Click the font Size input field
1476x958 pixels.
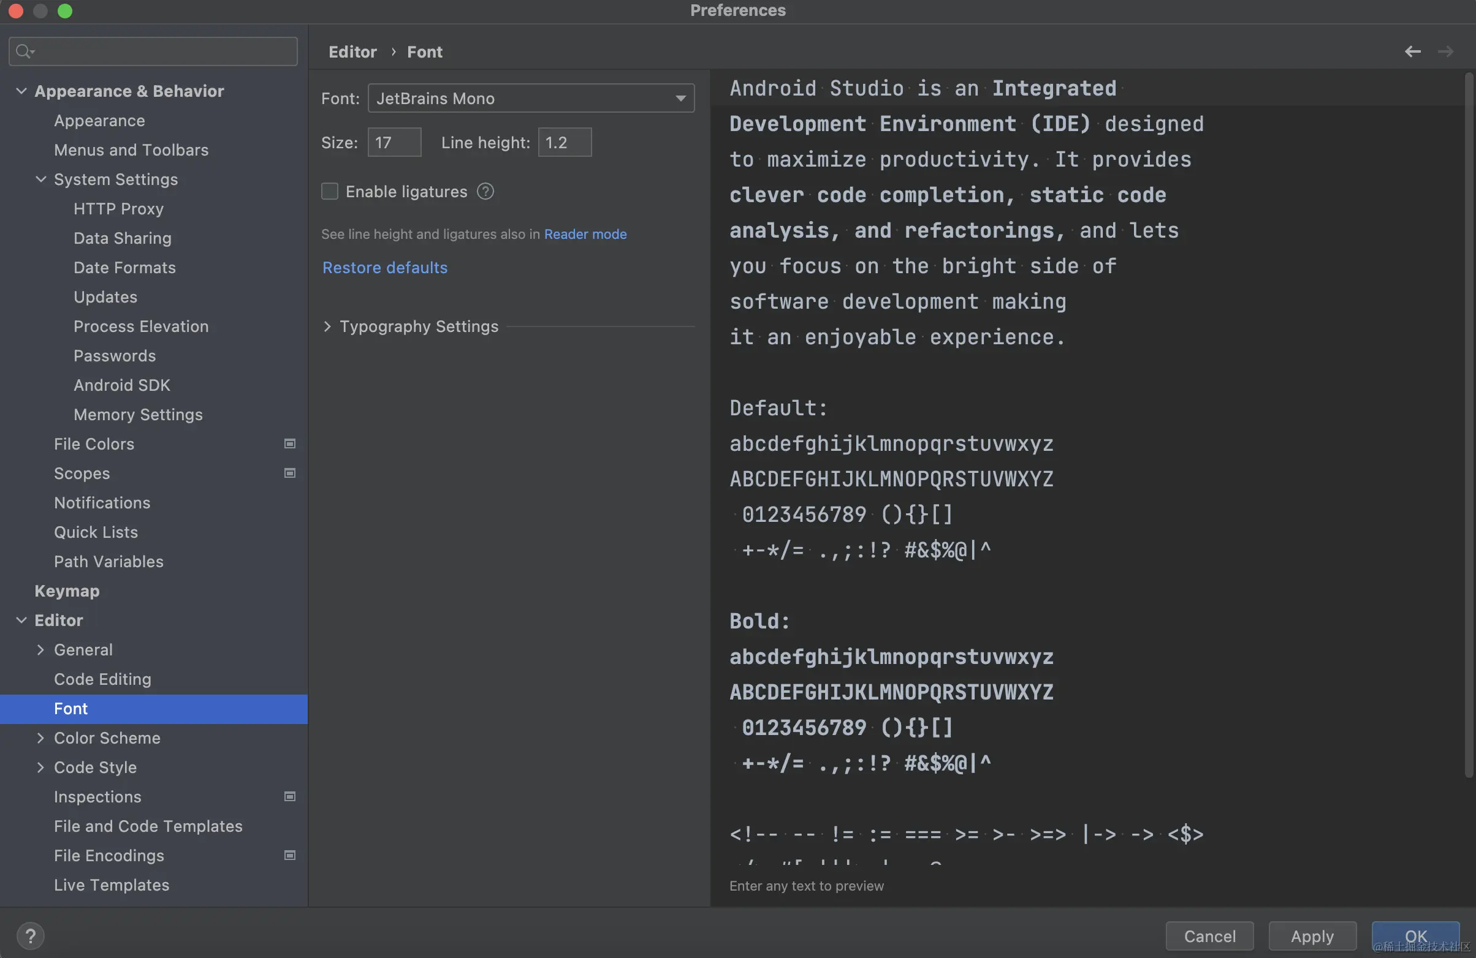[x=394, y=143]
